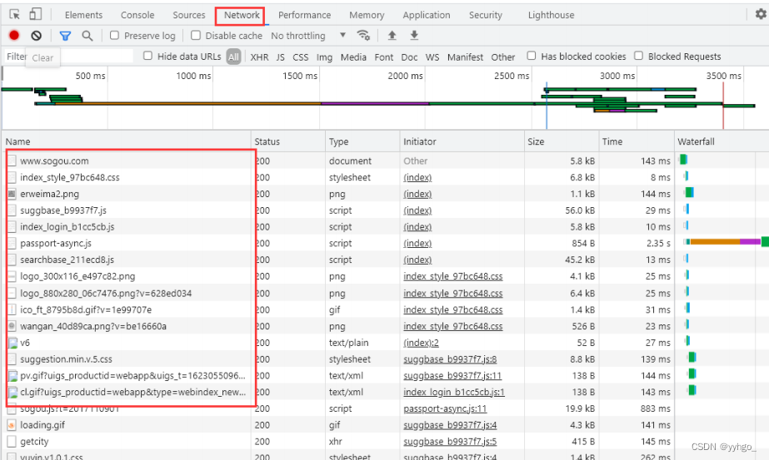This screenshot has height=460, width=769.
Task: Switch to the Console tab
Action: pyautogui.click(x=137, y=15)
